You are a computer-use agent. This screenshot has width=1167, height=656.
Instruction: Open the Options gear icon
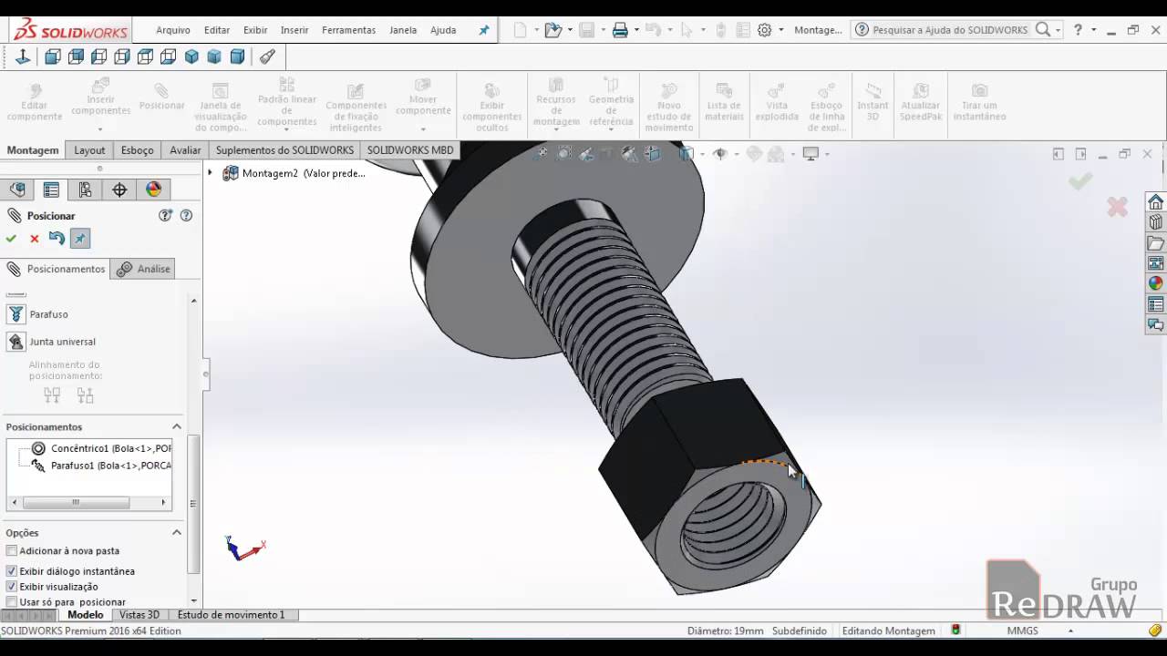coord(764,30)
